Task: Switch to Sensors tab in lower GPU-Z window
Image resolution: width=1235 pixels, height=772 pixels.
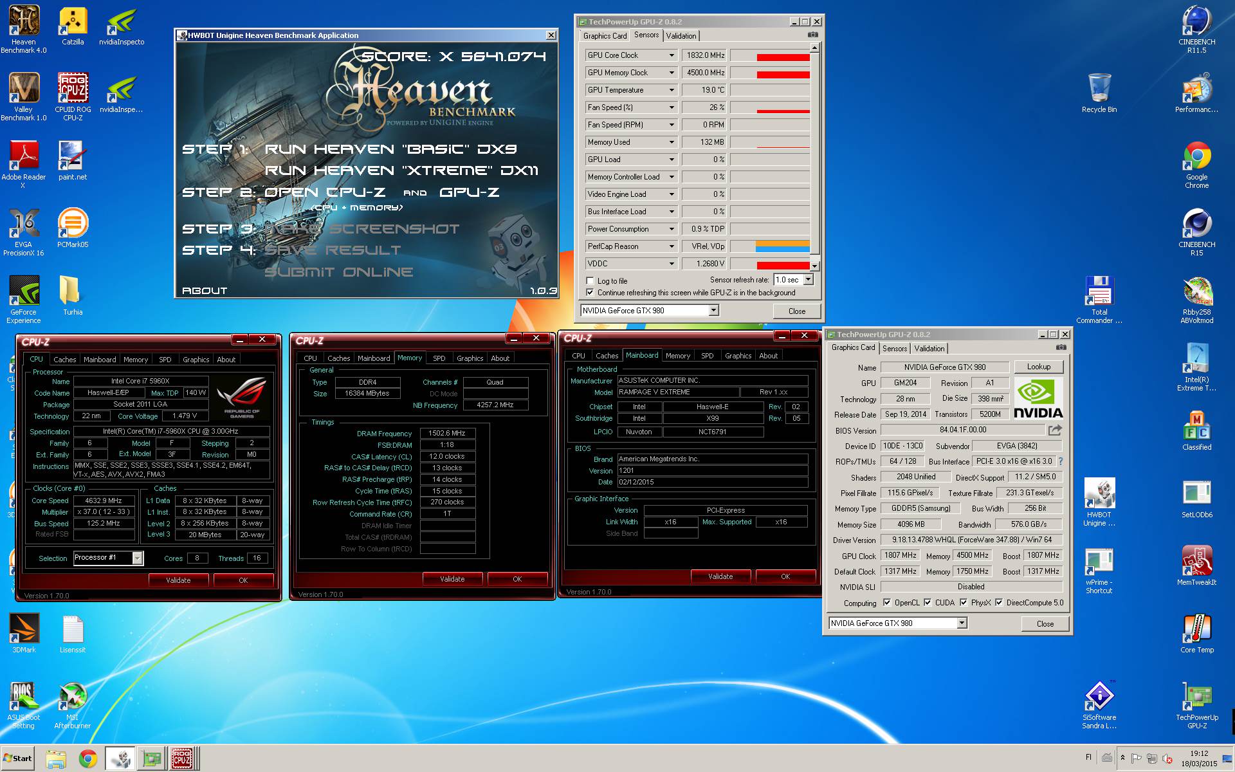Action: tap(895, 349)
